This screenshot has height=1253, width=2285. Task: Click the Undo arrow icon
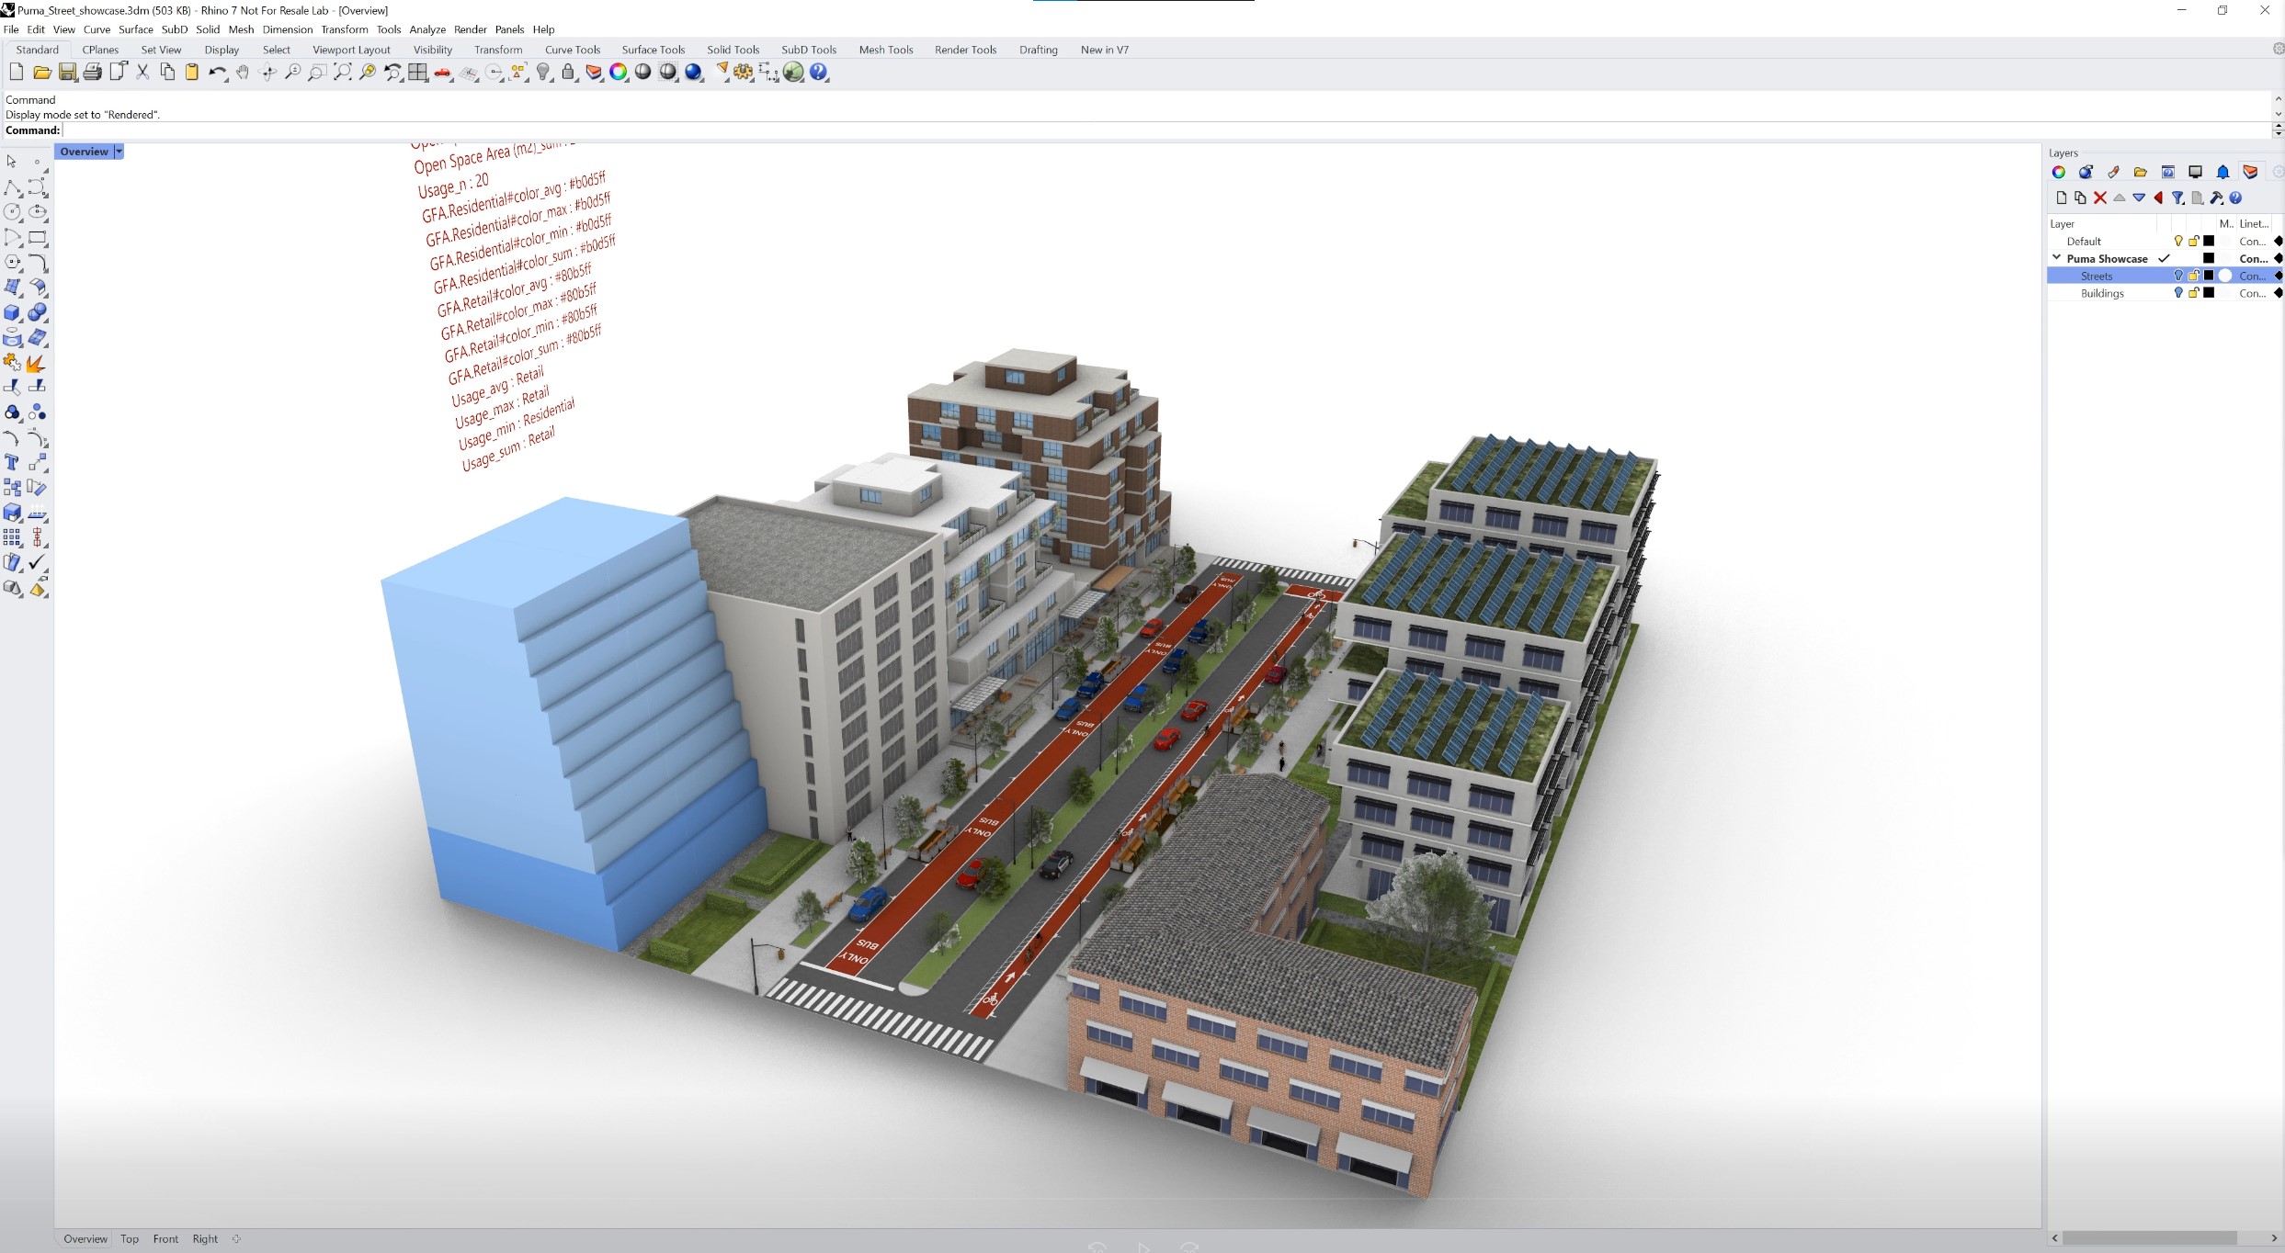pyautogui.click(x=216, y=73)
